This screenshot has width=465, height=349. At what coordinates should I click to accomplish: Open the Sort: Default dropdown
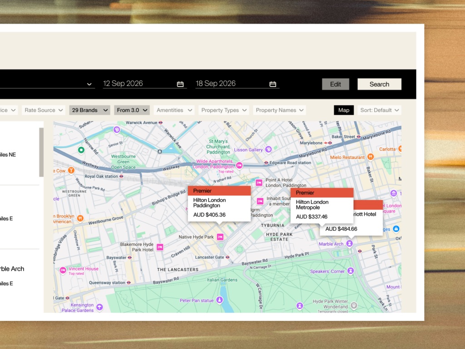379,110
